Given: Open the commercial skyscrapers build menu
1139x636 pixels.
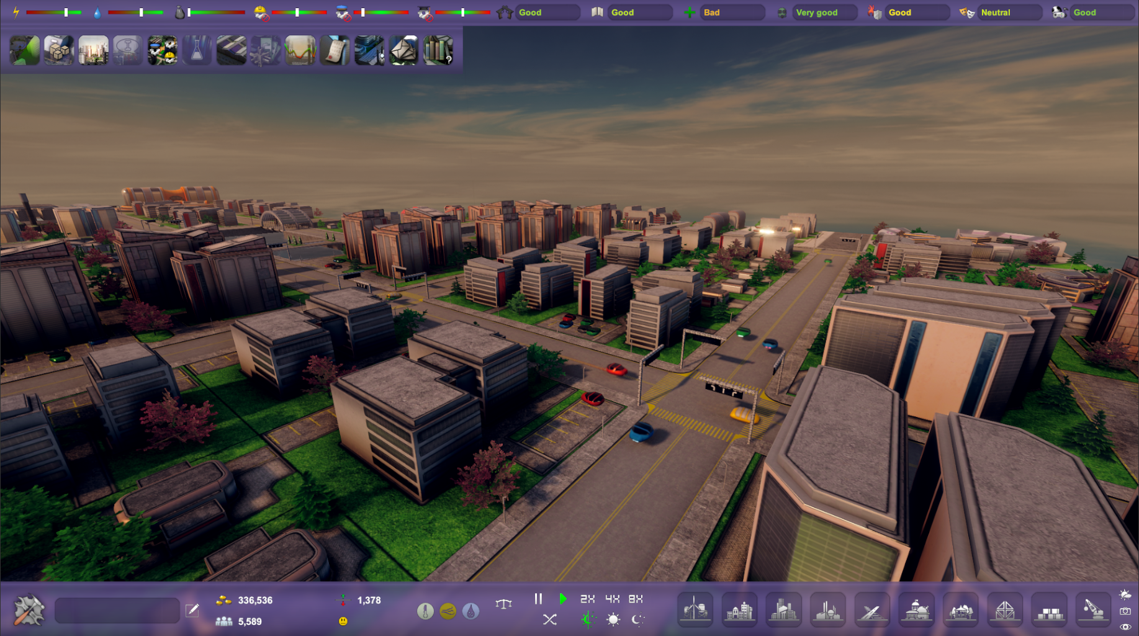Looking at the screenshot, I should click(x=784, y=610).
